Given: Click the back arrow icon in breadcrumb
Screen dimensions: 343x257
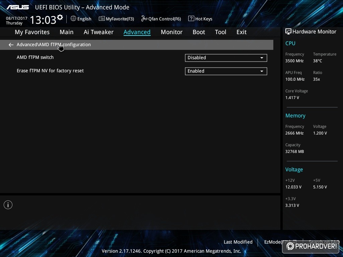Looking at the screenshot, I should click(11, 45).
